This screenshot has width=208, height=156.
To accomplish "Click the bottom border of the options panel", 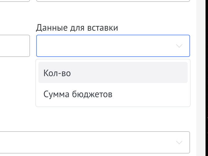I will [x=113, y=106].
